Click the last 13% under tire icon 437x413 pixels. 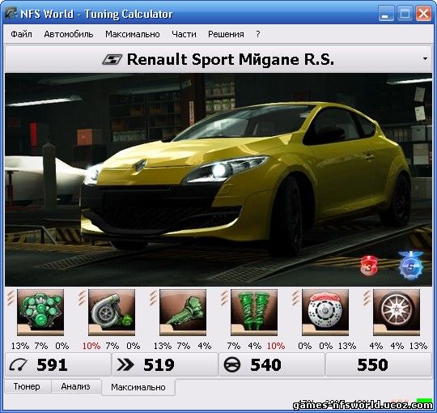[x=418, y=346]
